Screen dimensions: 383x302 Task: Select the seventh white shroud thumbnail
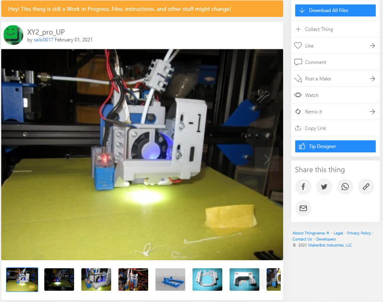244,279
